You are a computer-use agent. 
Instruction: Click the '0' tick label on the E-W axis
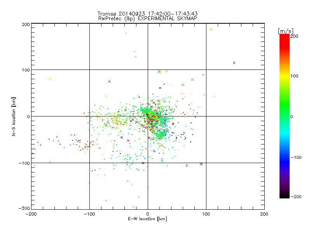click(x=148, y=214)
